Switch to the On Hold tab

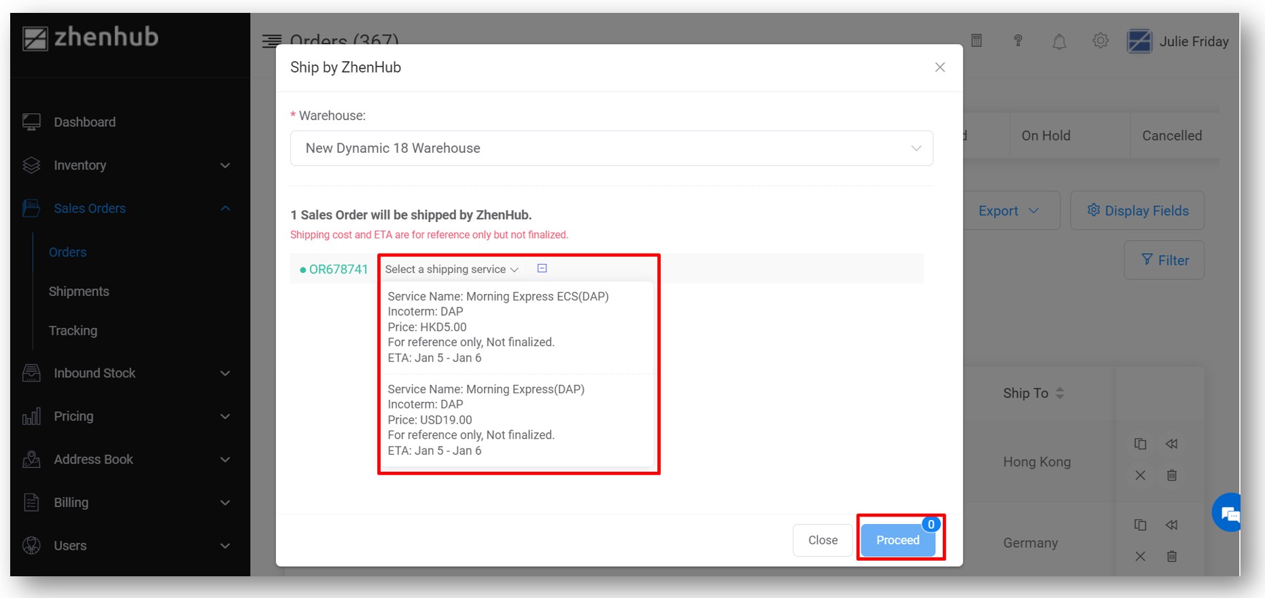pyautogui.click(x=1046, y=136)
